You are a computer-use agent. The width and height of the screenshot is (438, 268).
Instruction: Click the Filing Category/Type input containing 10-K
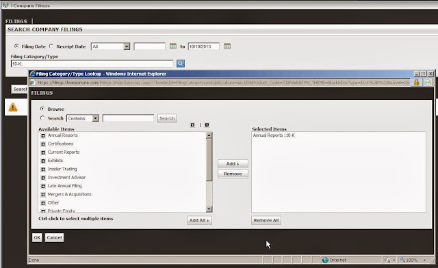[92, 64]
